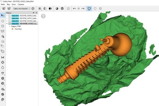Viewport: 159px width, 106px height.
Task: Open the wheel-shaped tool dropdown in sidebar
Action: (x=3, y=78)
